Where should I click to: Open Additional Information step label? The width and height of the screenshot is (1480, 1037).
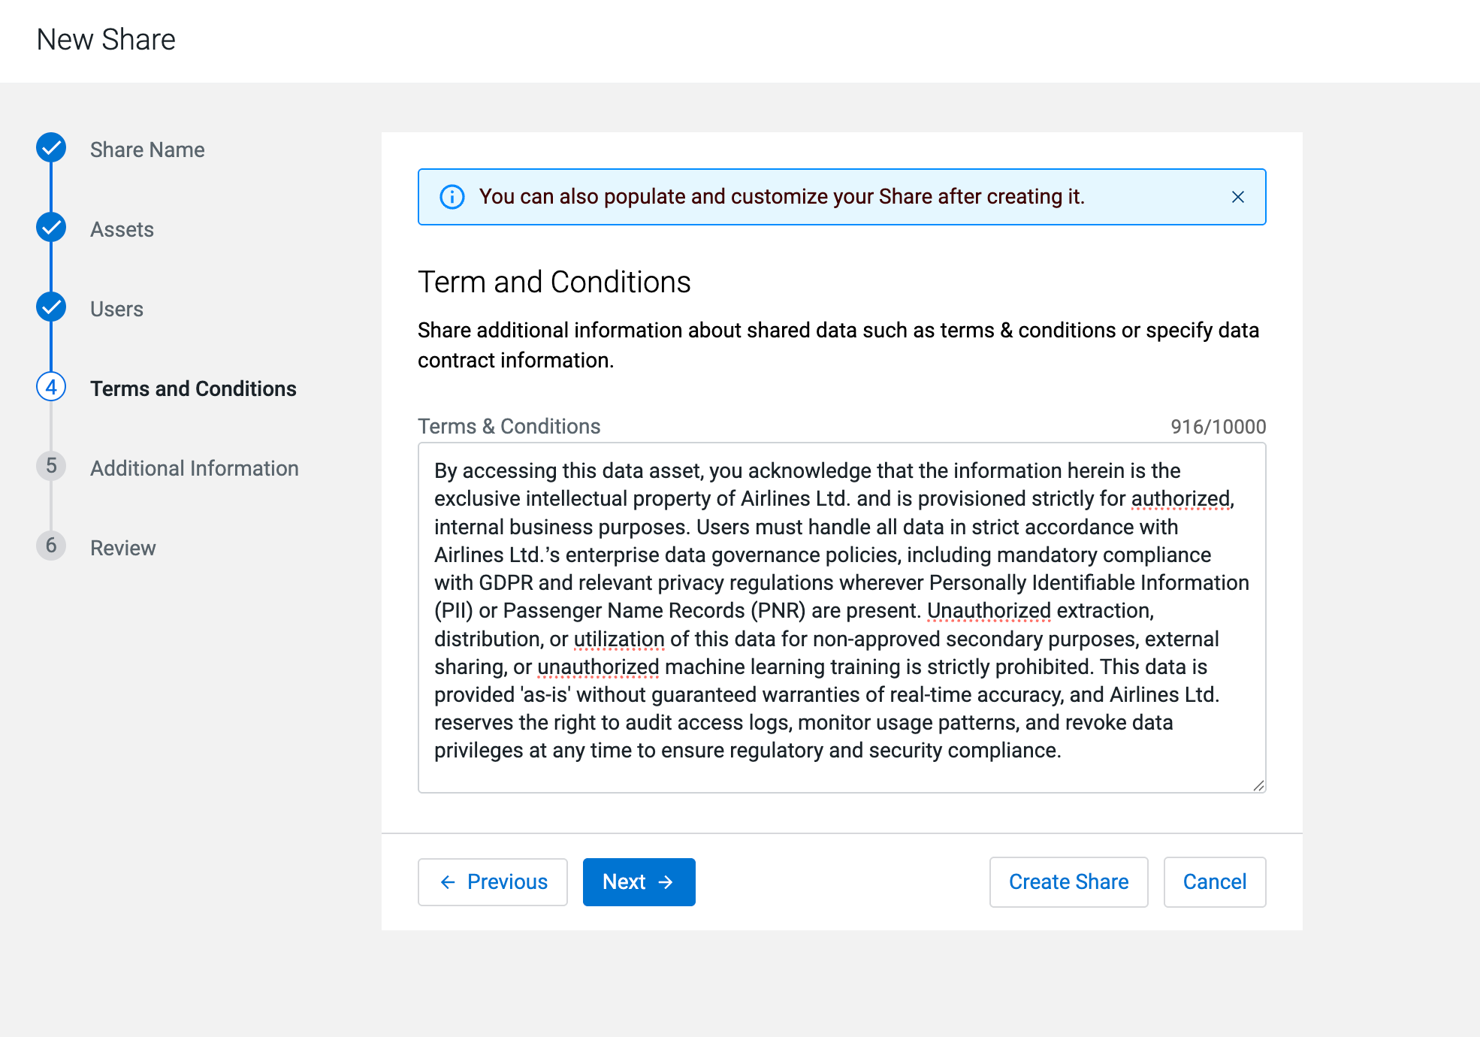(x=194, y=468)
